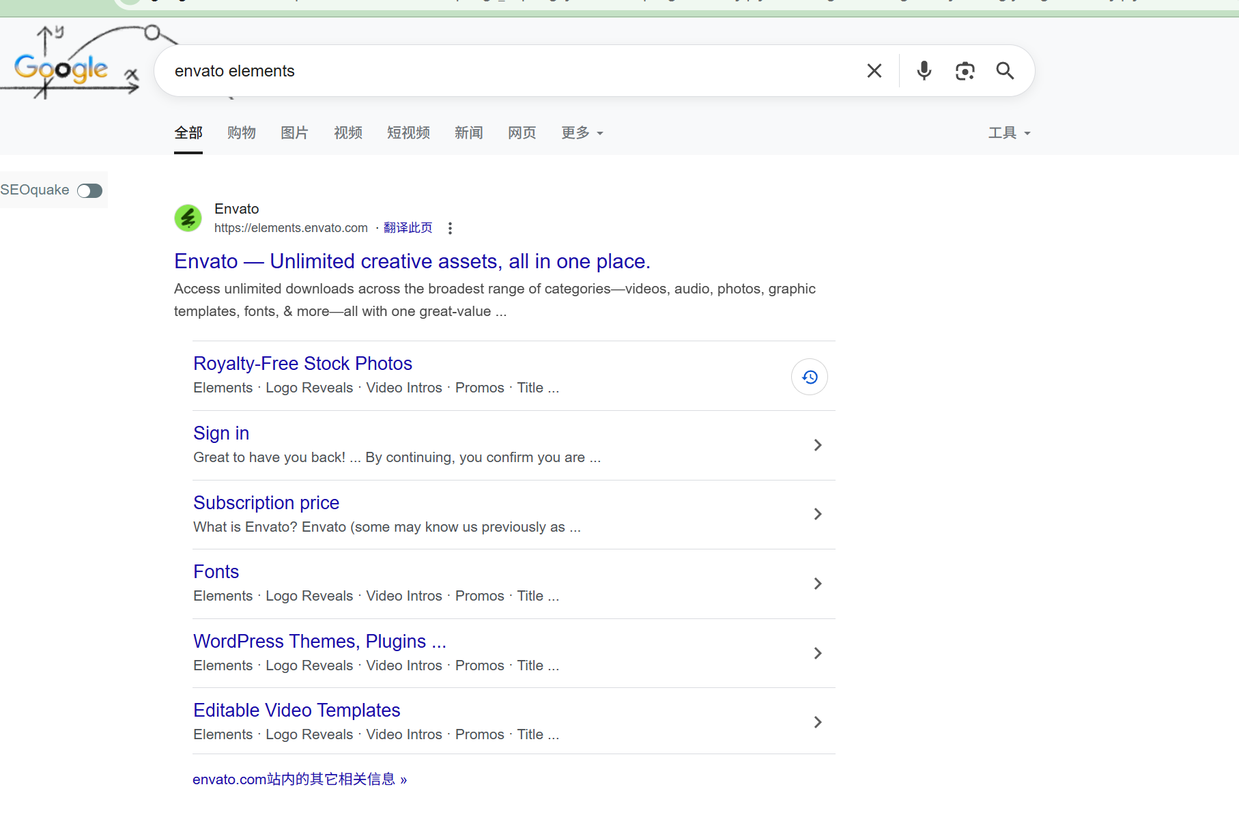Switch to the 短视频 tab
Image resolution: width=1239 pixels, height=817 pixels.
tap(408, 133)
